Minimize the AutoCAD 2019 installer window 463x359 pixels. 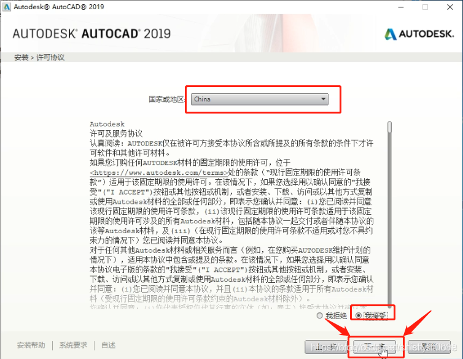[401, 7]
